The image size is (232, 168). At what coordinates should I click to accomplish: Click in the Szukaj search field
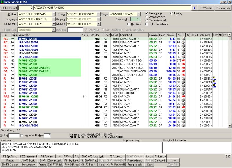coord(14,135)
